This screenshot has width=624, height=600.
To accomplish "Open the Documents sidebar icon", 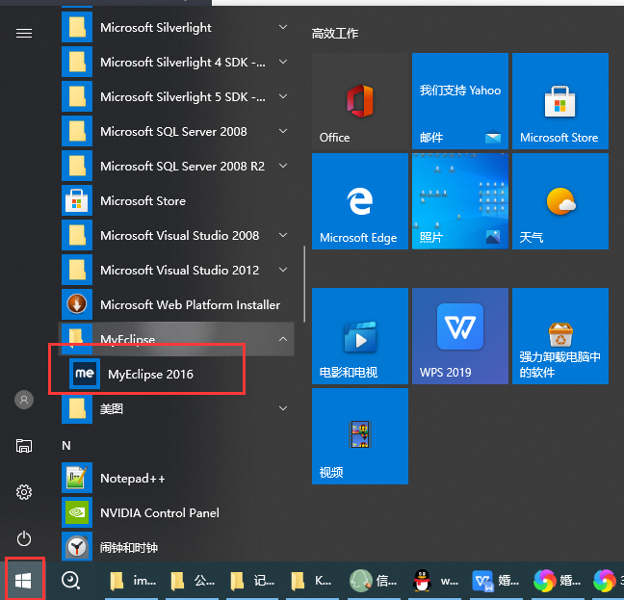I will (x=24, y=446).
